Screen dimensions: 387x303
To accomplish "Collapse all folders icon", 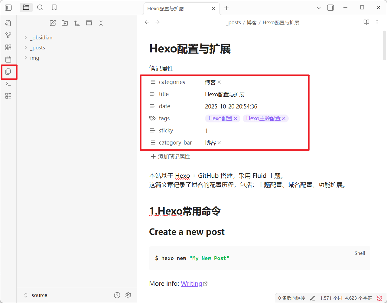I will (x=101, y=23).
